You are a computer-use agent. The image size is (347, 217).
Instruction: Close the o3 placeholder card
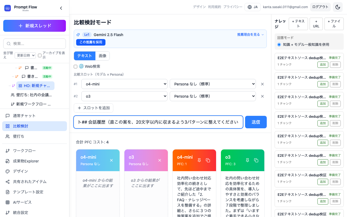pyautogui.click(x=160, y=160)
